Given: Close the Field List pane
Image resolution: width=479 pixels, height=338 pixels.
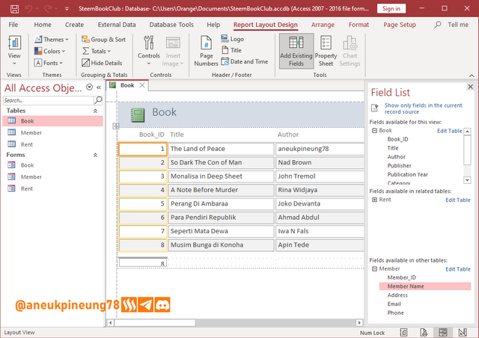Looking at the screenshot, I should point(471,87).
